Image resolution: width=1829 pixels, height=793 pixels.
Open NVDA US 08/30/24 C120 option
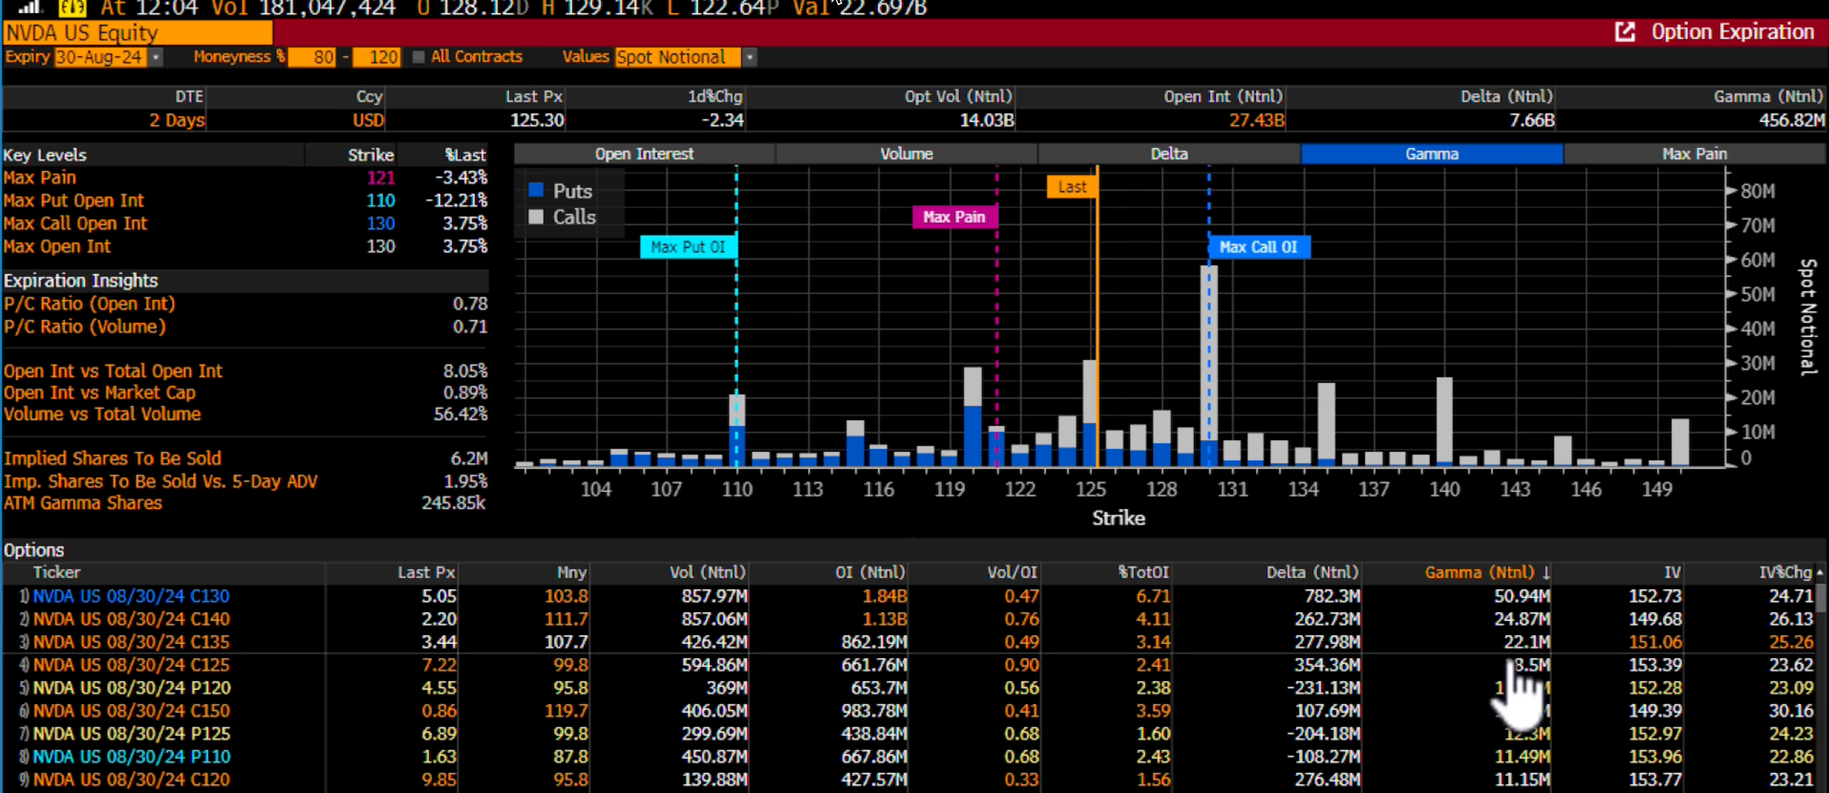click(131, 780)
